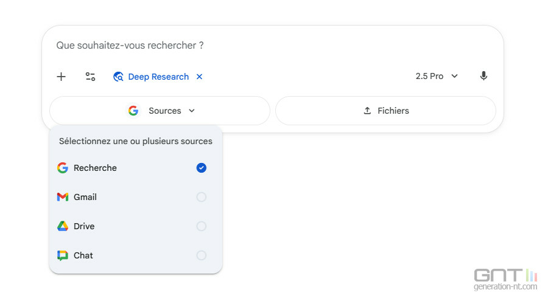The width and height of the screenshot is (548, 304).
Task: Focus the "Que souhaitez-vous rechercher" input field
Action: 244,46
